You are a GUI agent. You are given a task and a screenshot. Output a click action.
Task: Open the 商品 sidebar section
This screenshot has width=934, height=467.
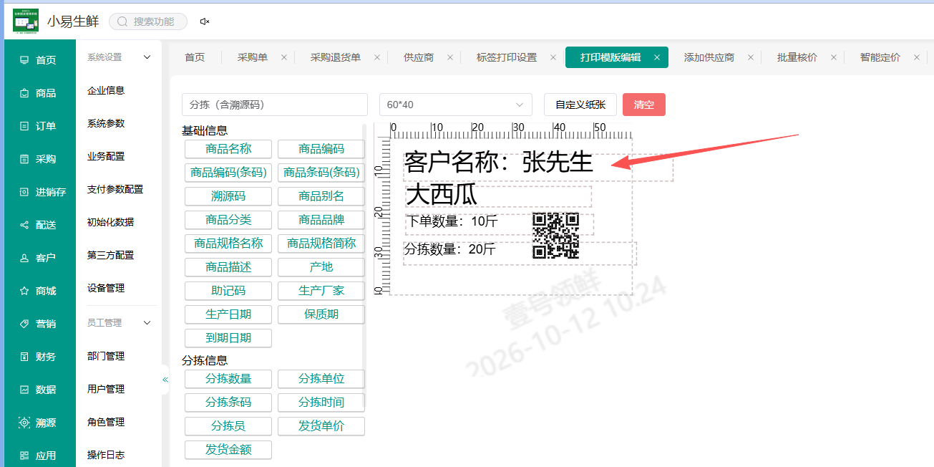[39, 93]
